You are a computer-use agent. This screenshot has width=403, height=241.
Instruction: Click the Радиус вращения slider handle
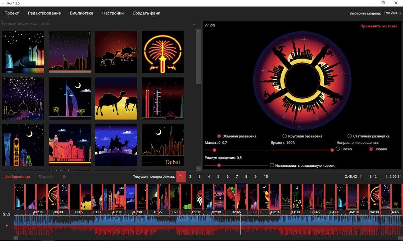(219, 165)
